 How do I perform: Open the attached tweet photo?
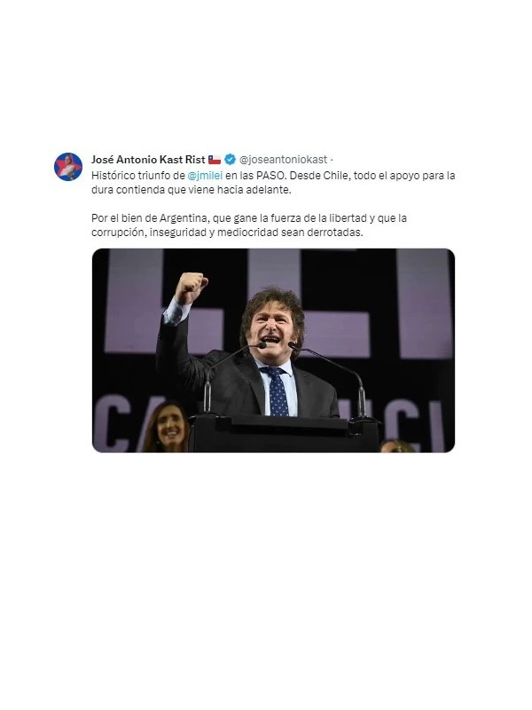click(x=273, y=351)
